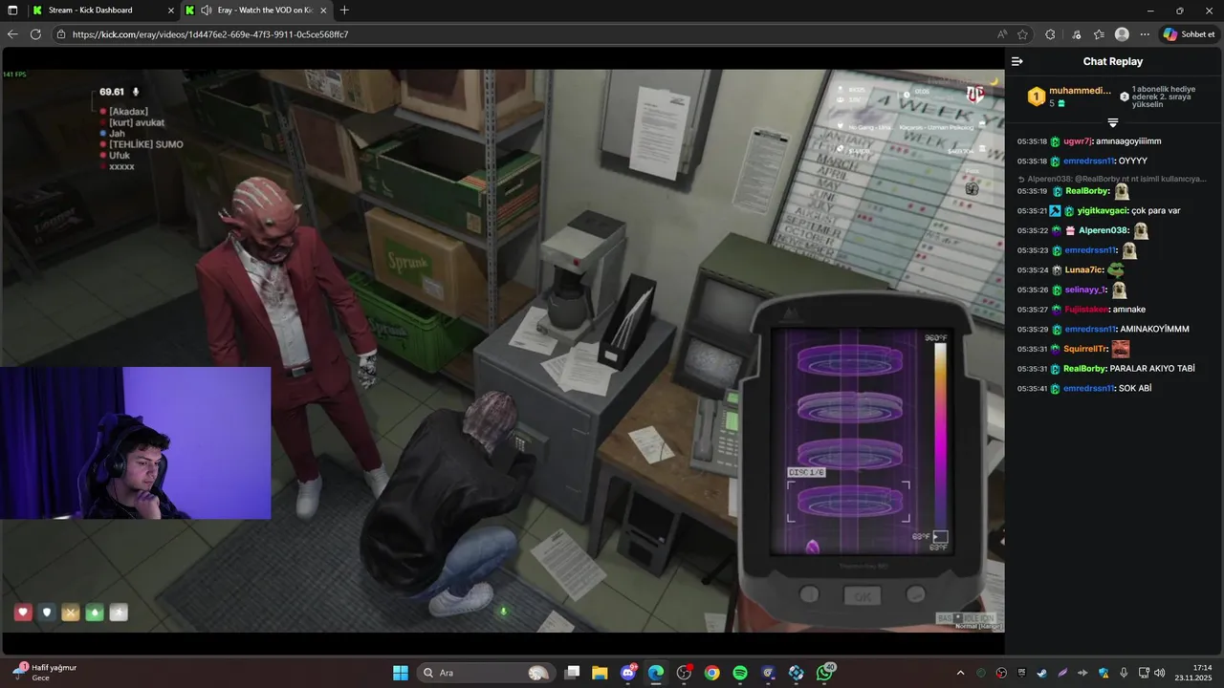Open Steam tray icon
The width and height of the screenshot is (1224, 688).
coord(1042,673)
